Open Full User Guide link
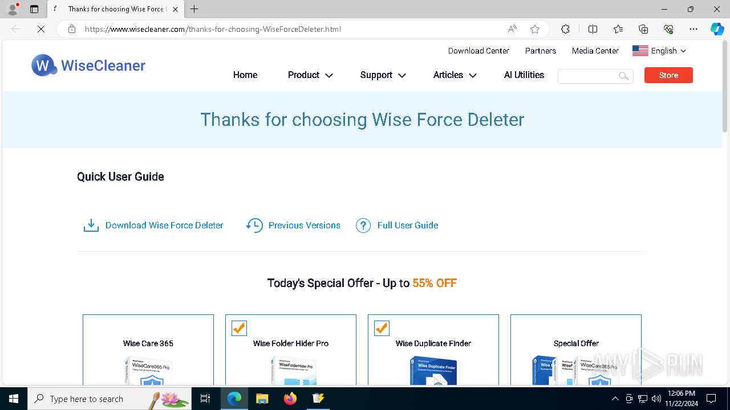The width and height of the screenshot is (730, 410). (408, 225)
